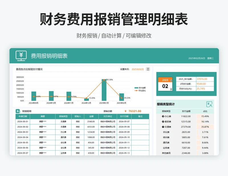Click the 2024-09-07 payment date in first row
Image resolution: width=228 pixels, height=176 pixels.
(124, 121)
